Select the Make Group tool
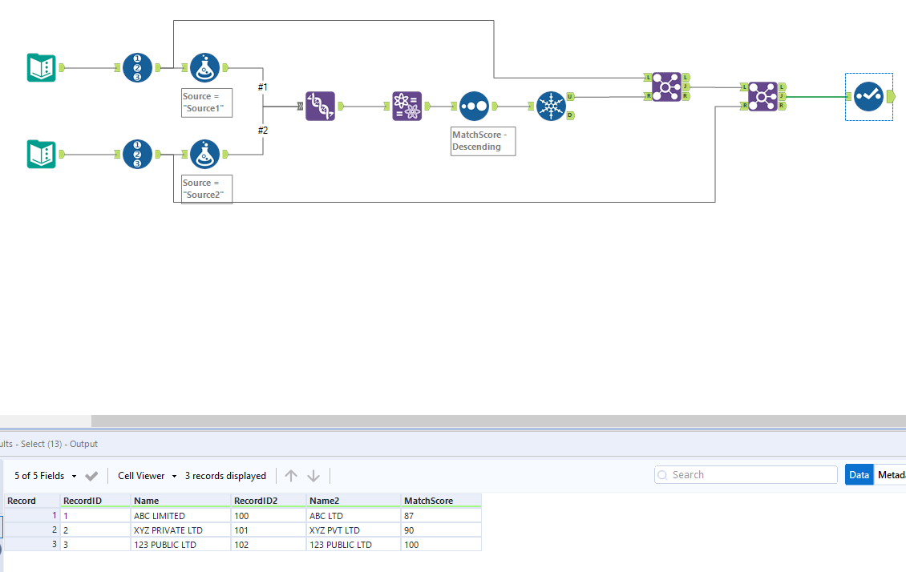 (x=406, y=106)
